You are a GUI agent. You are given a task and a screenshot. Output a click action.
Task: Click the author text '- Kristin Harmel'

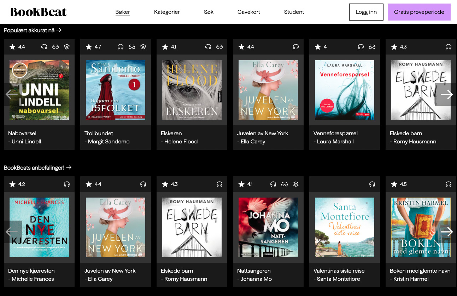tap(409, 279)
